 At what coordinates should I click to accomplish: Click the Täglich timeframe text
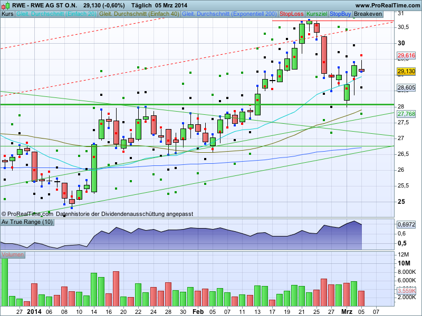(x=141, y=5)
